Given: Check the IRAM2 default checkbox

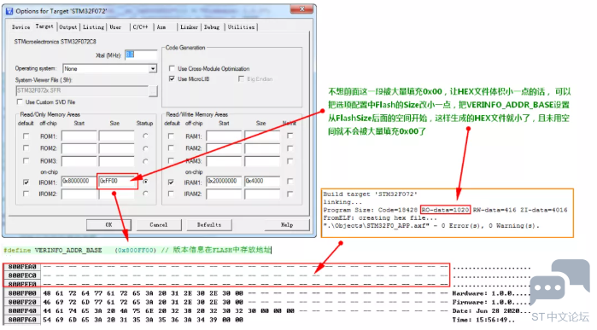Looking at the screenshot, I should [x=171, y=194].
